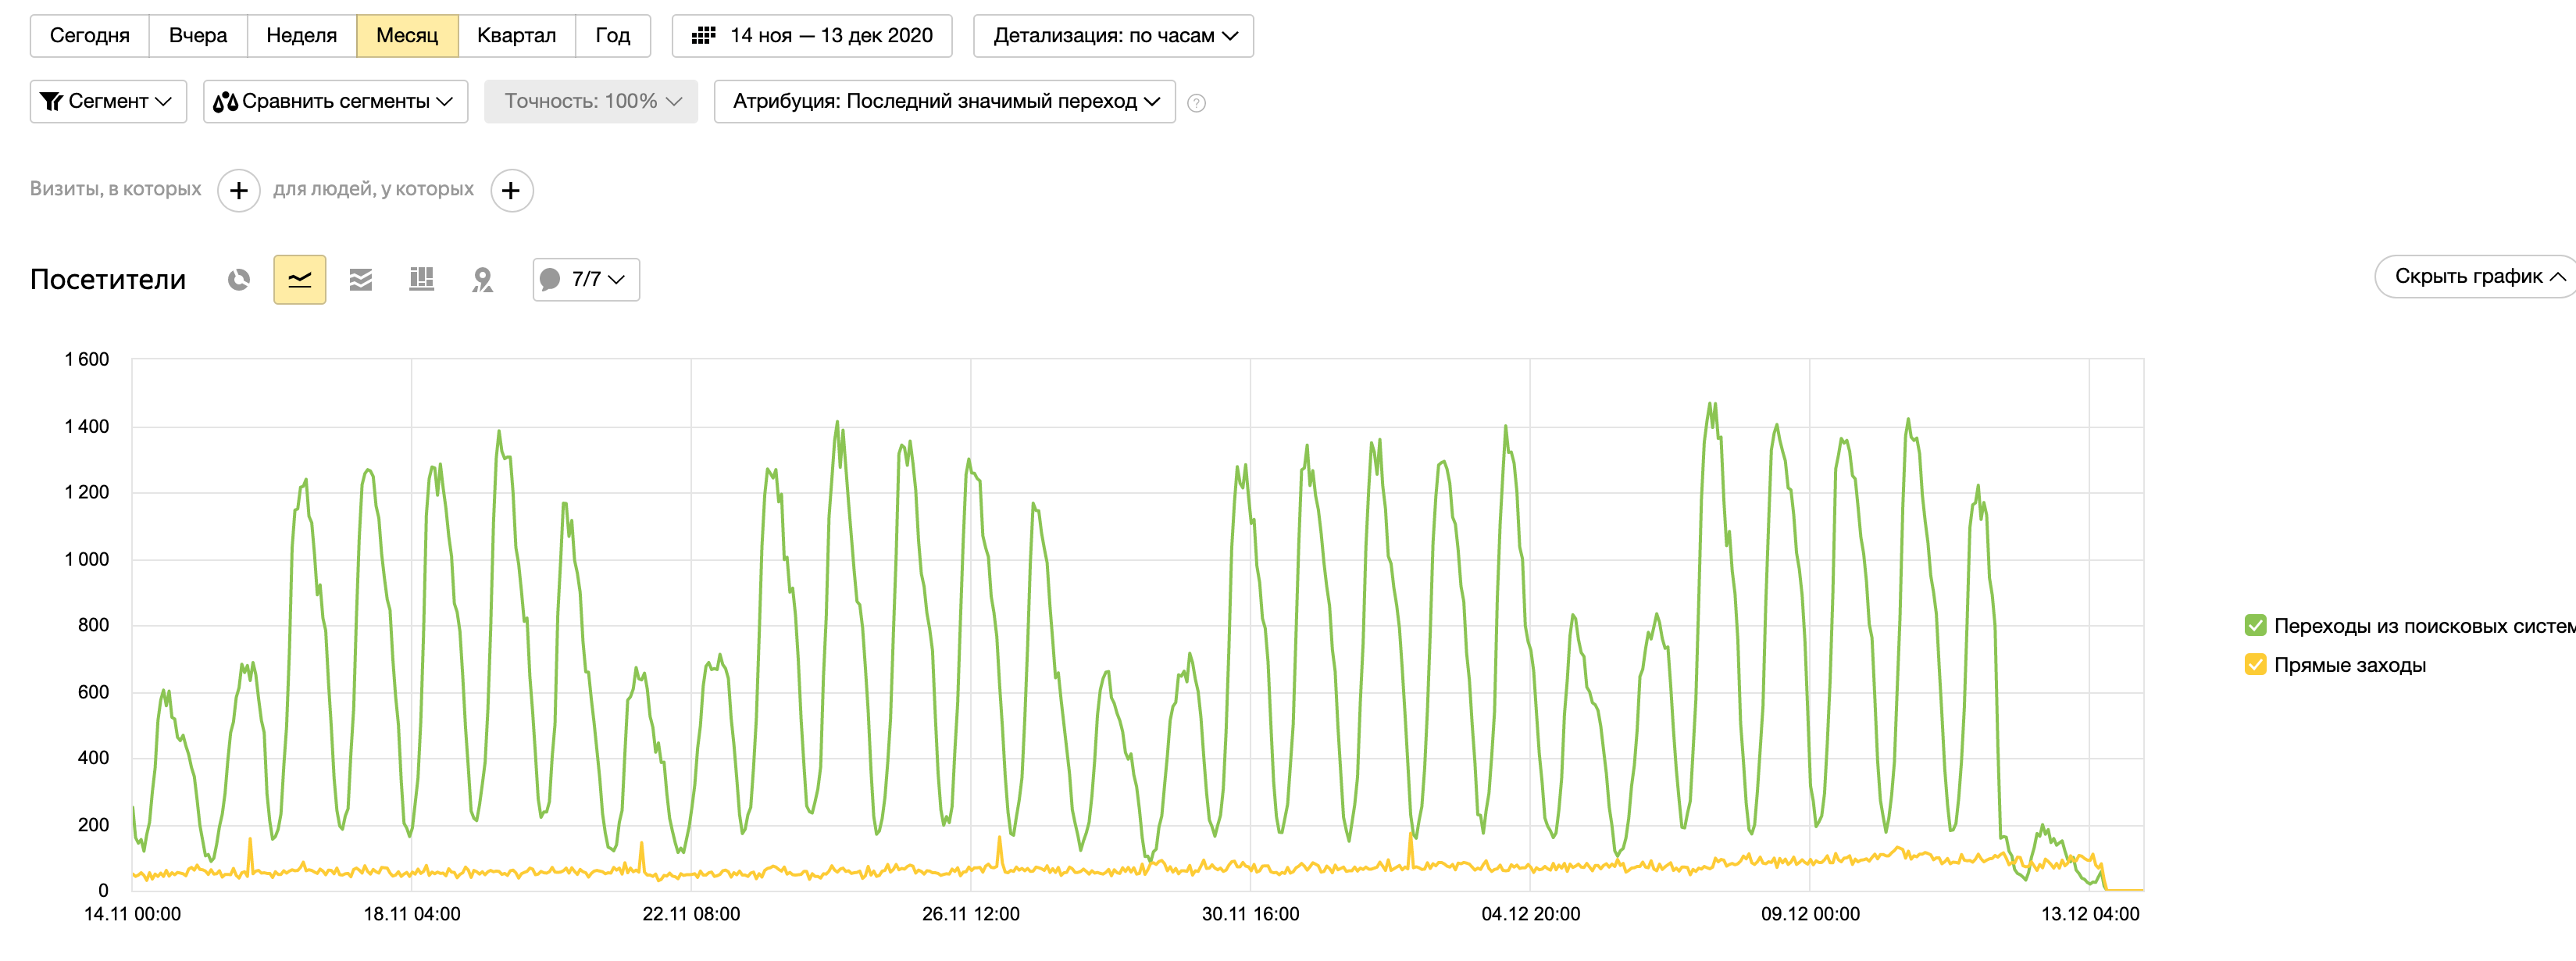
Task: Click x-axis label 30.11 16:00
Action: point(1250,915)
